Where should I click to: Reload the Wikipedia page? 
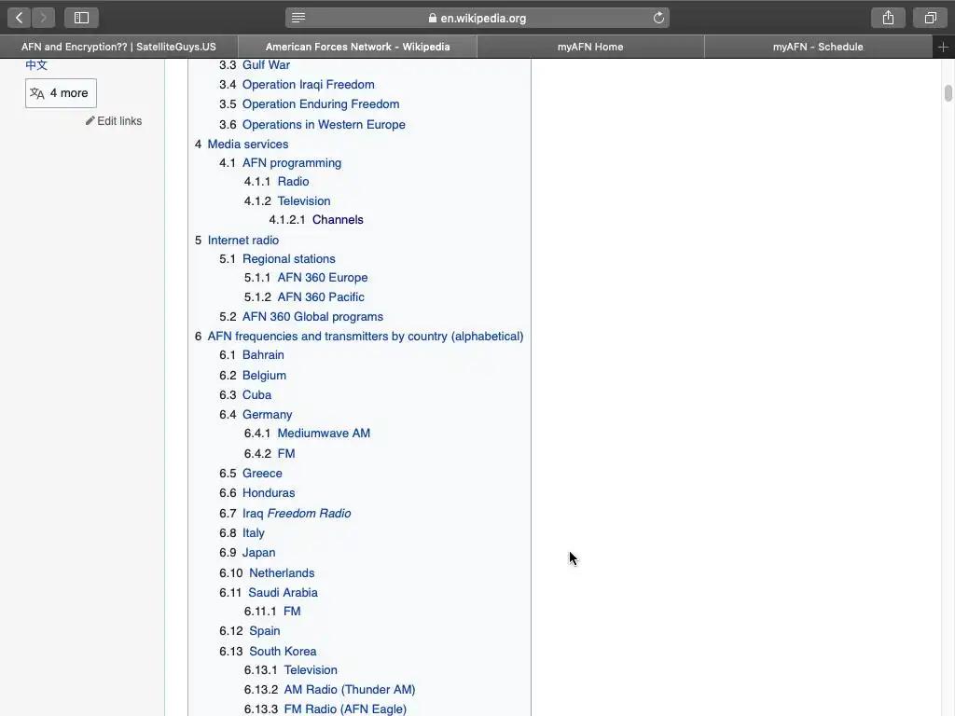pyautogui.click(x=658, y=18)
